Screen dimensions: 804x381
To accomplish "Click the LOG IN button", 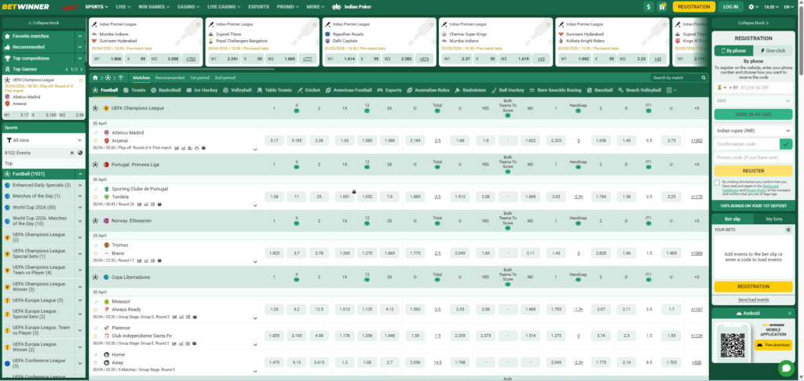I will (x=731, y=6).
